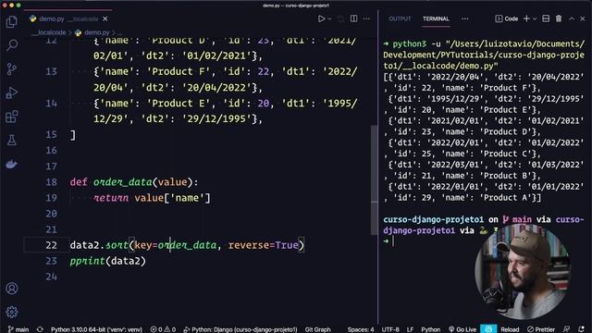
Task: Switch to the TERMINAL panel tab
Action: (x=436, y=18)
